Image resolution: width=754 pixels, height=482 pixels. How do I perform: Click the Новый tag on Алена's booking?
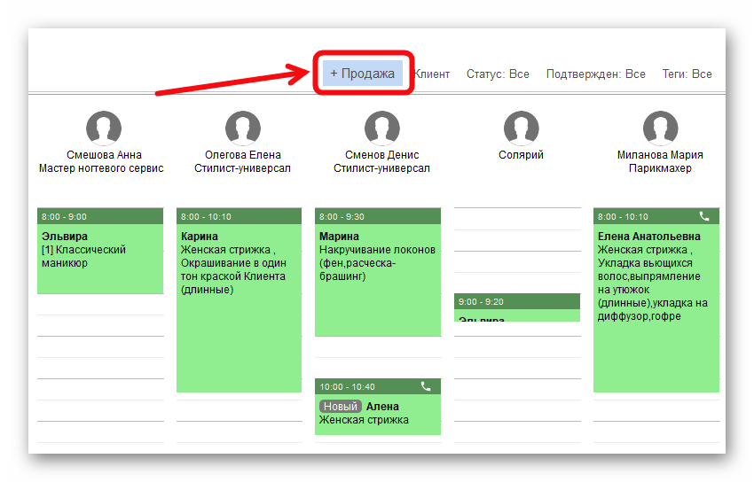[341, 406]
